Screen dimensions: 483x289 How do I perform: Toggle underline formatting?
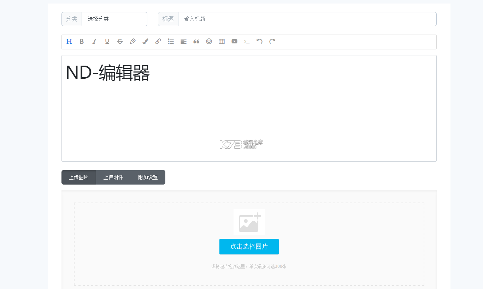point(107,41)
